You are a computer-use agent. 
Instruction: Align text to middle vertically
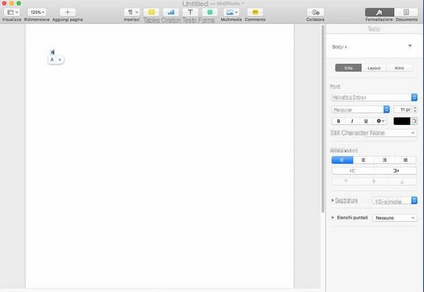point(374,182)
